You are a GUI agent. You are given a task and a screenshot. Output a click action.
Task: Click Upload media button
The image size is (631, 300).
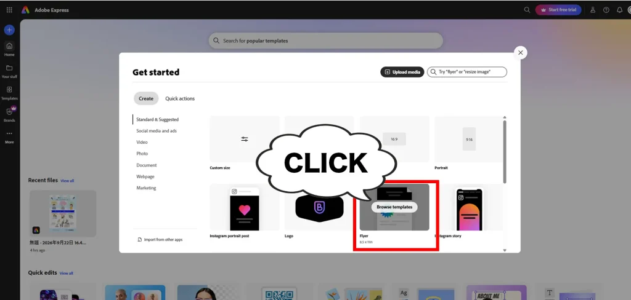(x=402, y=72)
